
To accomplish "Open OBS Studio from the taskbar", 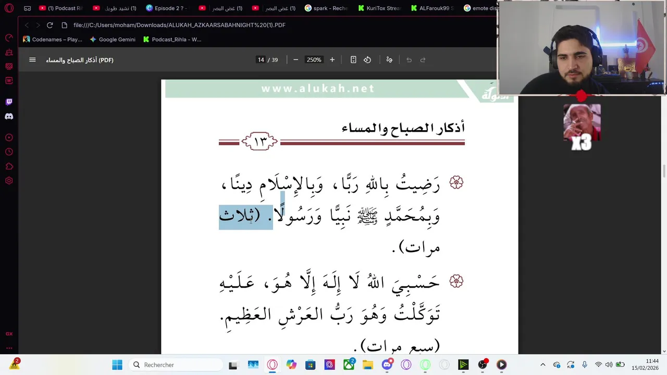I will coord(483,365).
